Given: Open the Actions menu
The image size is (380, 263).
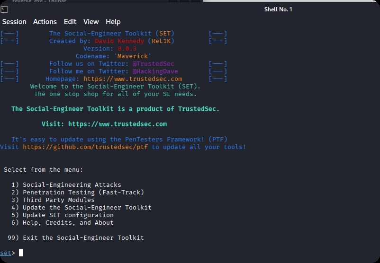Looking at the screenshot, I should pos(45,22).
